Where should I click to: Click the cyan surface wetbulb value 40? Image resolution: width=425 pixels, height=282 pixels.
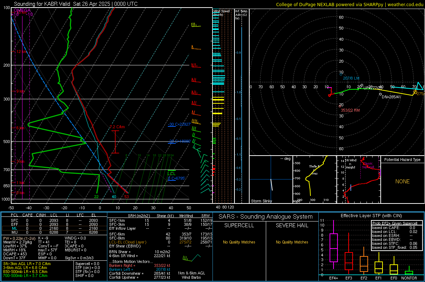[x=114, y=197]
